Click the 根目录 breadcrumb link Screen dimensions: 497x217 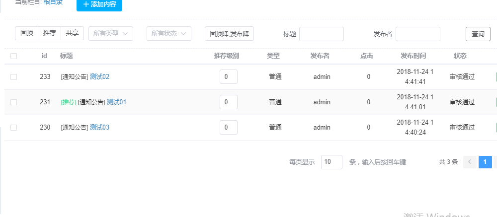tap(53, 2)
